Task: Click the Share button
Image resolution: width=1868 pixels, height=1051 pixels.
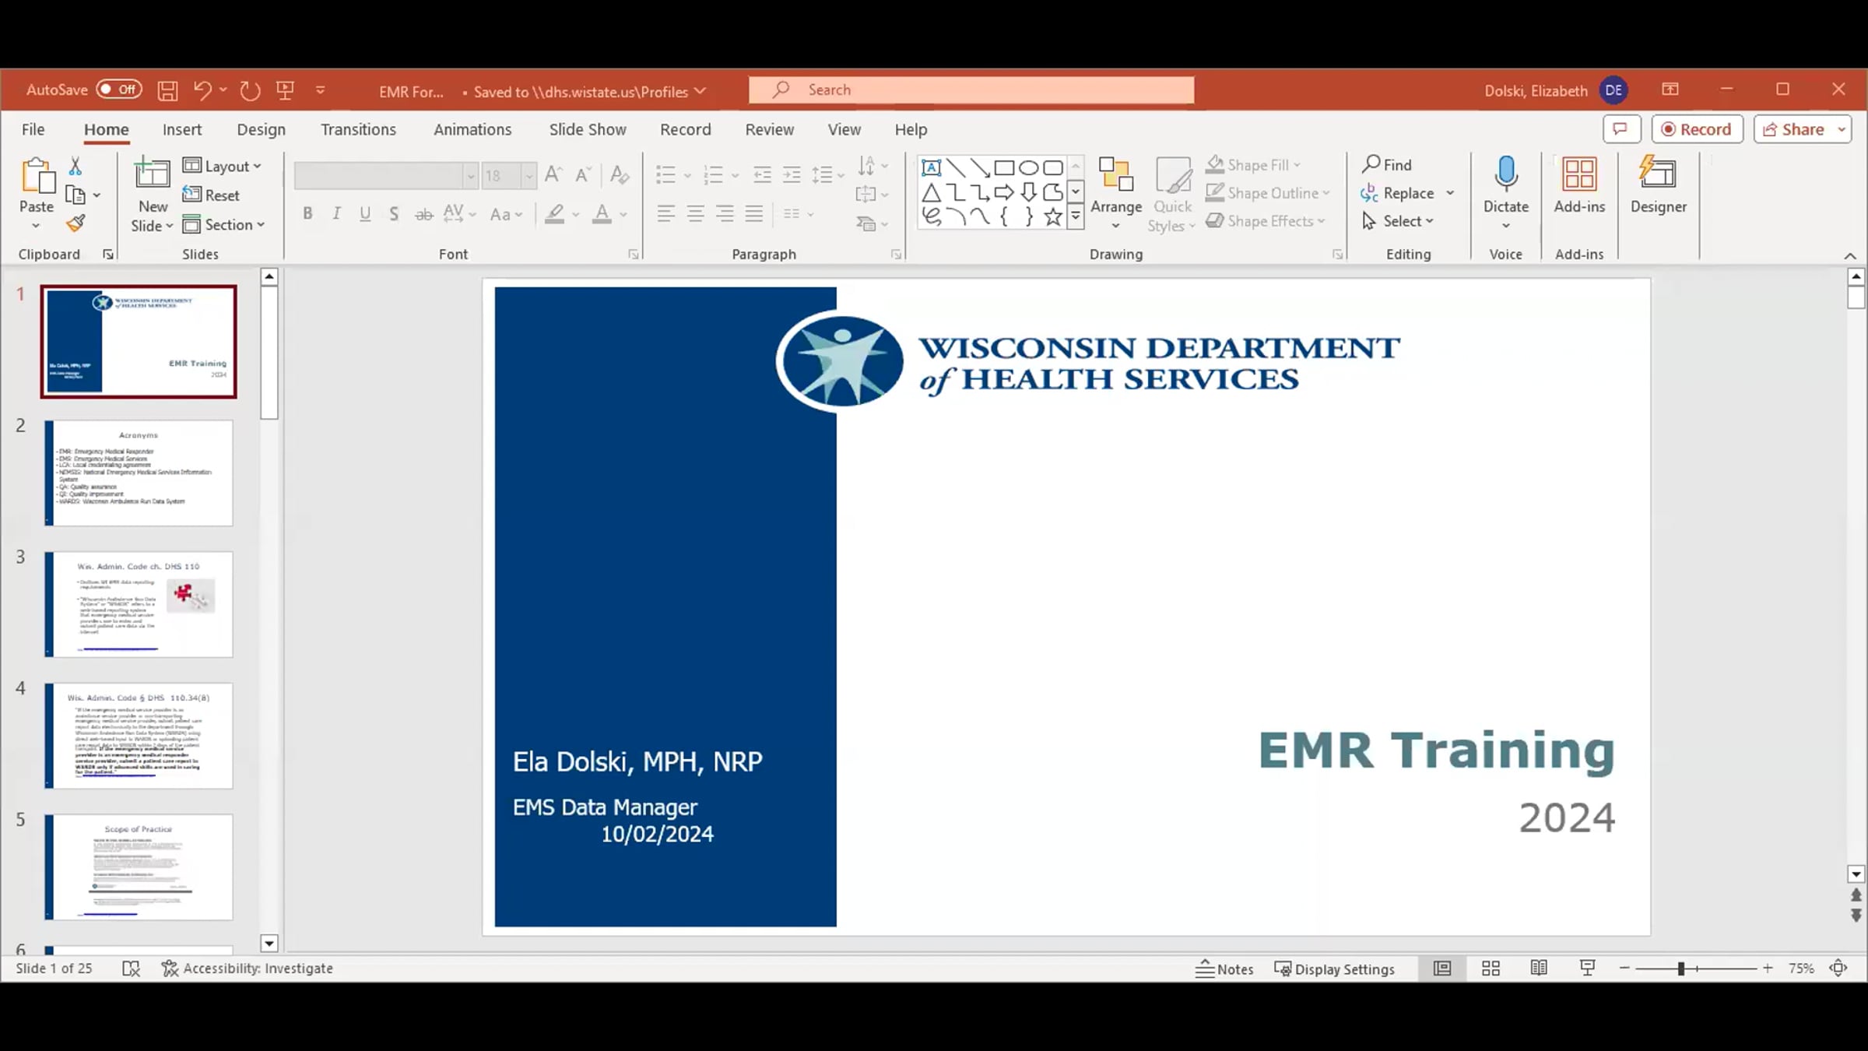Action: 1793,129
